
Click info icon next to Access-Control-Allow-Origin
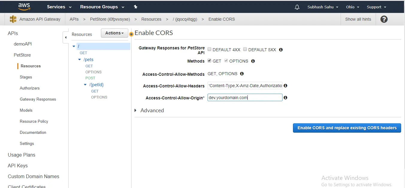point(285,98)
